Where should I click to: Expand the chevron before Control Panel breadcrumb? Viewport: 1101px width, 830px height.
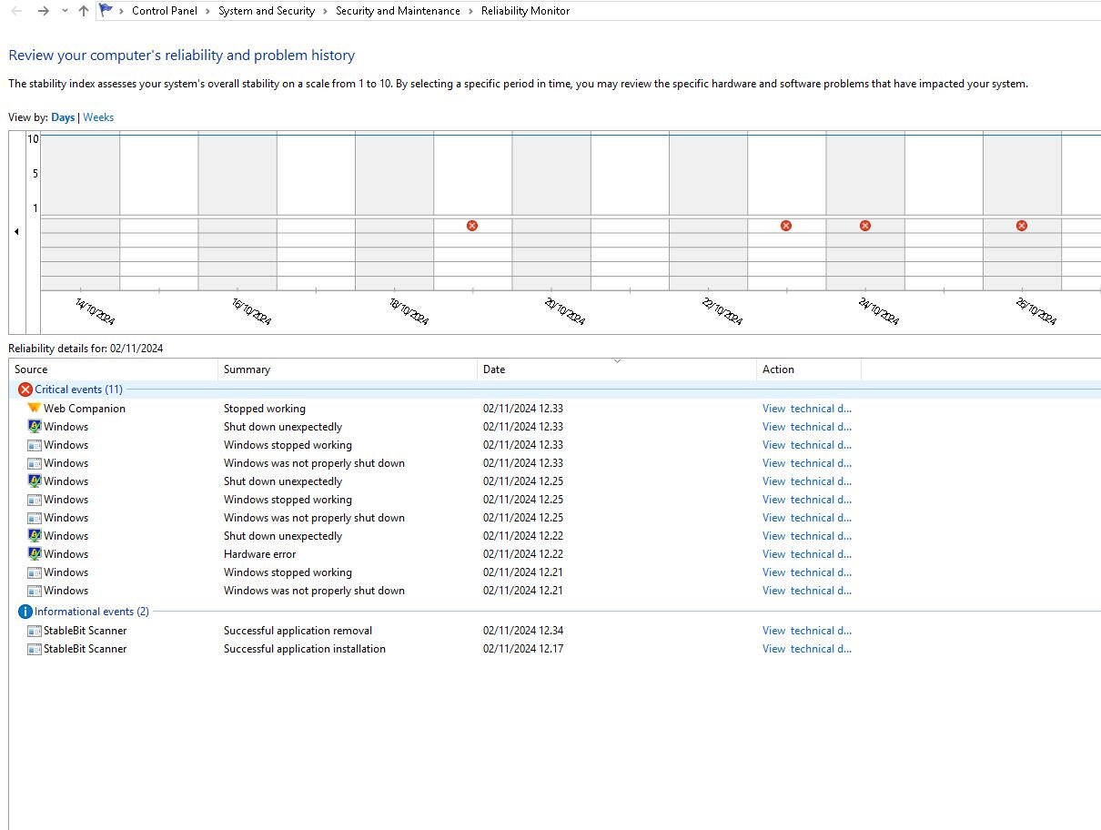[122, 11]
